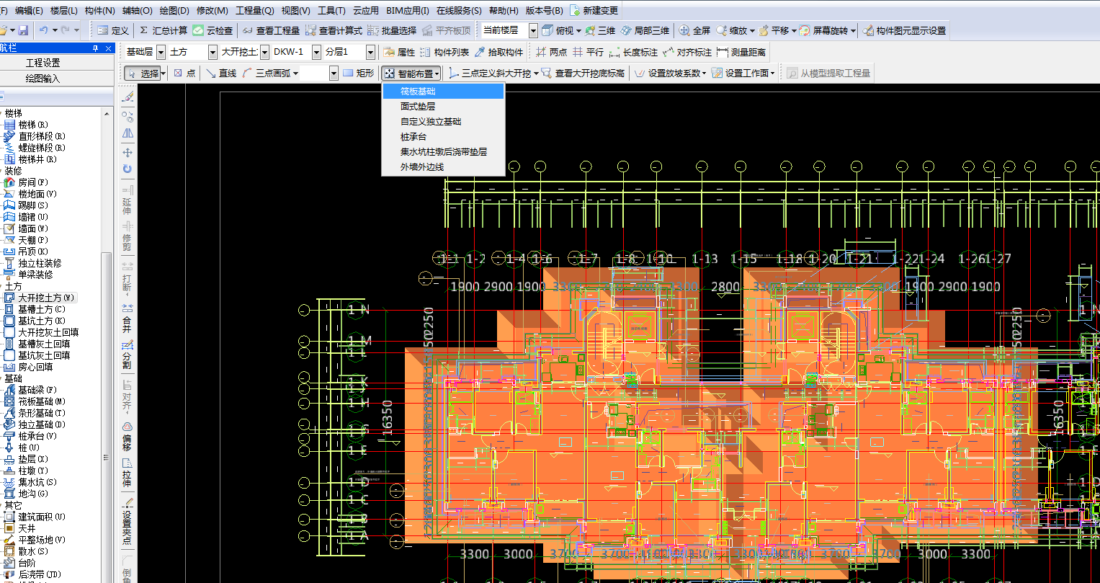Click the 拉伸 stretch tool

tap(127, 471)
